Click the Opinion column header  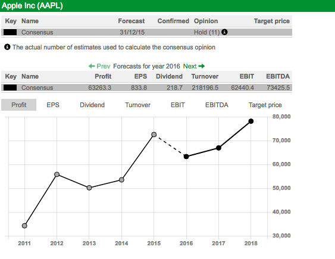(x=206, y=21)
